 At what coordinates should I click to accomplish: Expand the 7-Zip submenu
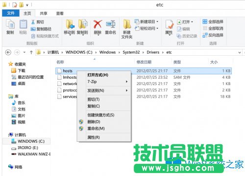[126, 82]
